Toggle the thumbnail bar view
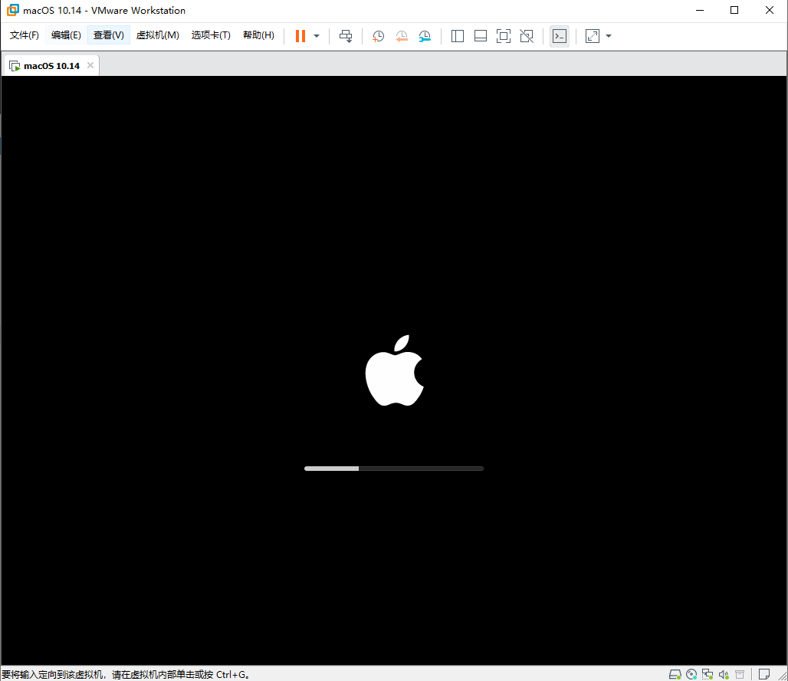 (x=481, y=35)
